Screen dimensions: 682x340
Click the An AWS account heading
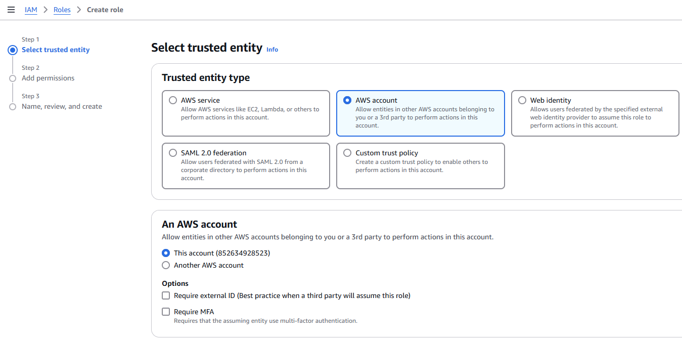coord(199,224)
